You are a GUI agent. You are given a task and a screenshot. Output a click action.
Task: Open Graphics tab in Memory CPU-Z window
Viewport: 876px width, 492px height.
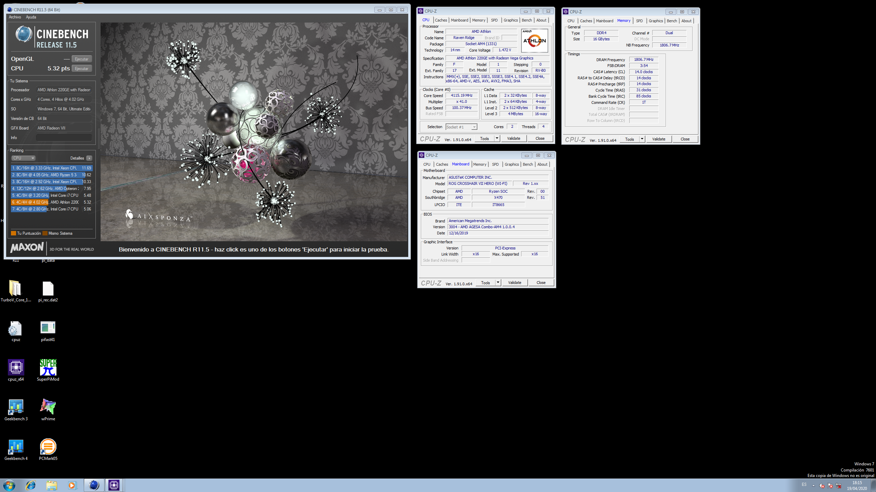coord(656,21)
